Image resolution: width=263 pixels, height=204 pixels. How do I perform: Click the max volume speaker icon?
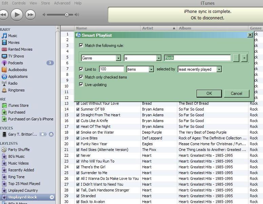click(x=77, y=15)
